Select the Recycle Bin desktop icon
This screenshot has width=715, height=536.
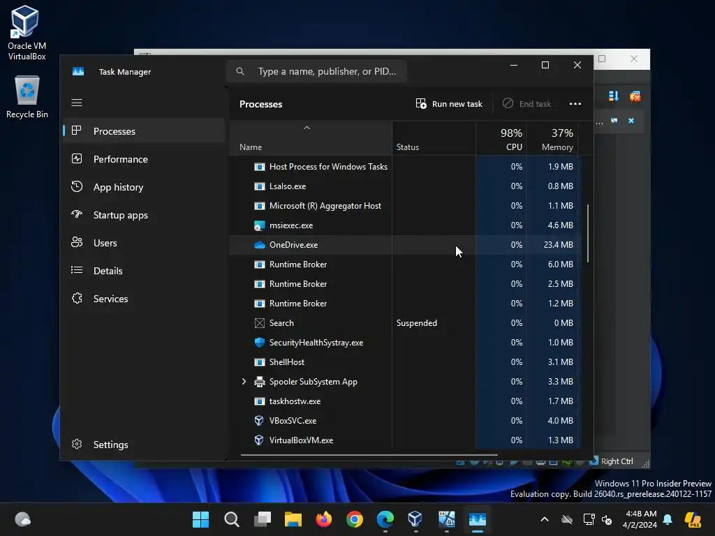(27, 98)
